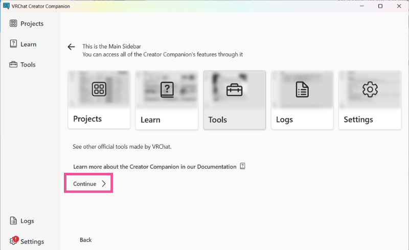Select the Projects card label text

[87, 119]
